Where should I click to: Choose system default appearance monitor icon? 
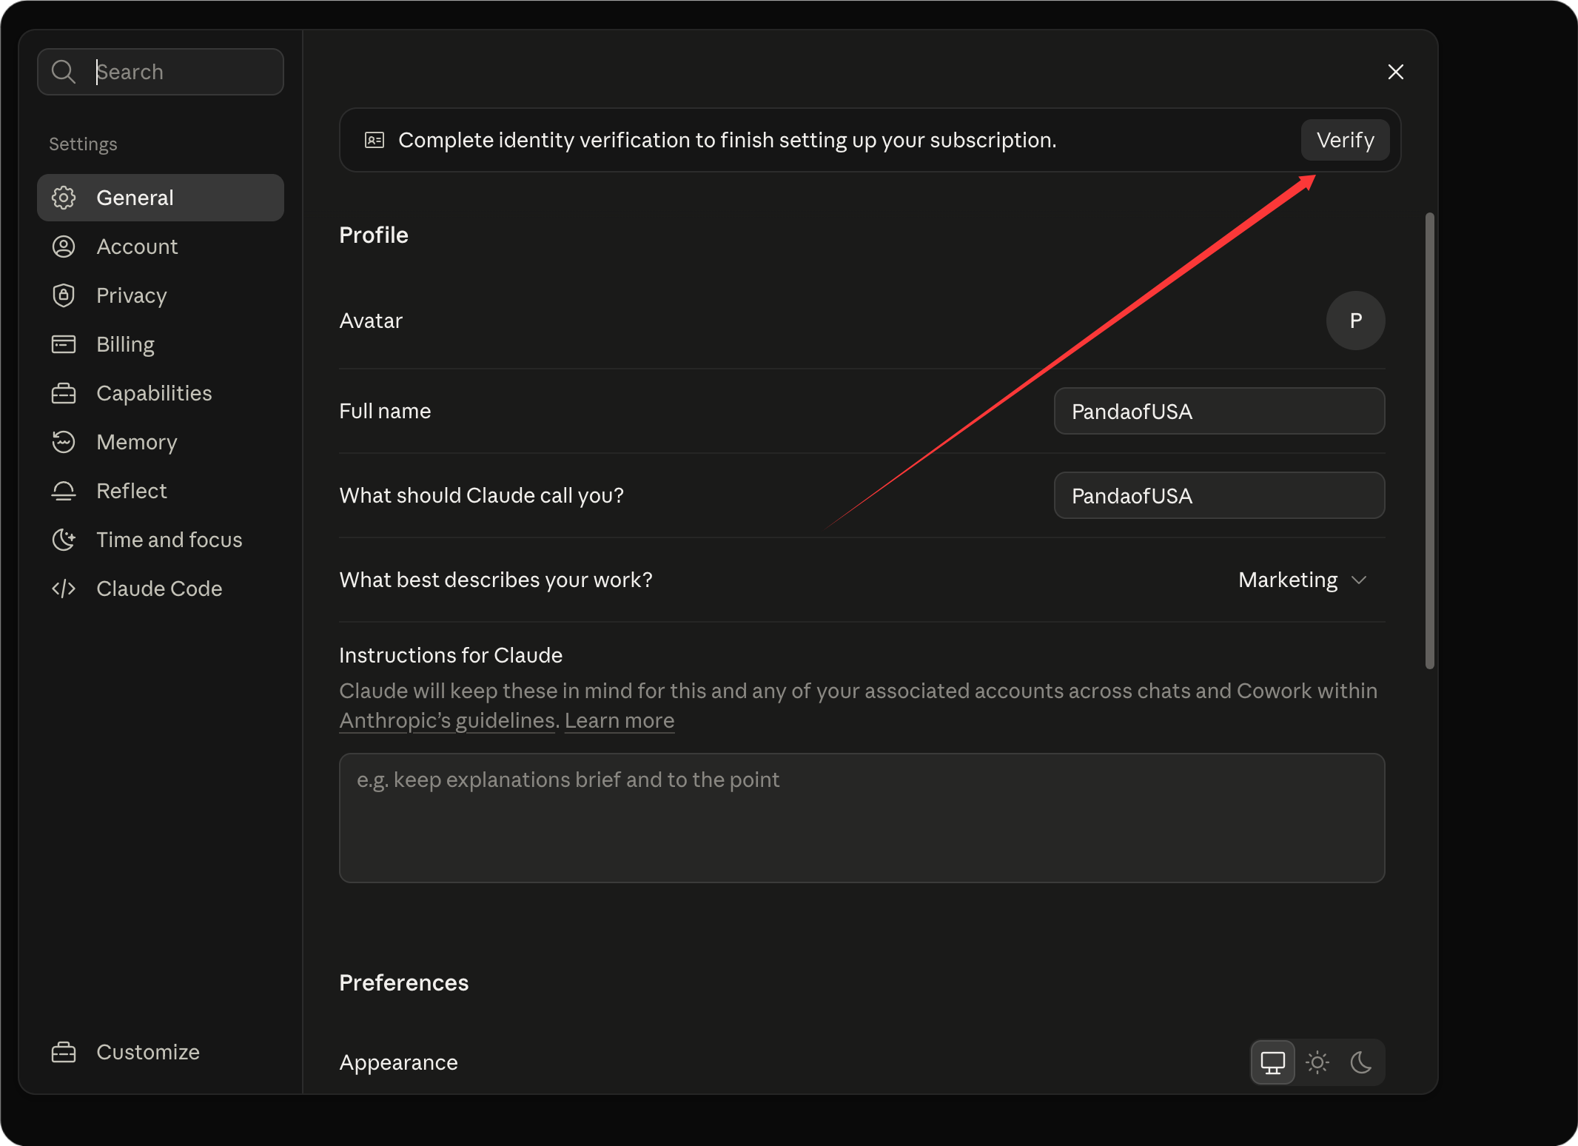point(1273,1062)
